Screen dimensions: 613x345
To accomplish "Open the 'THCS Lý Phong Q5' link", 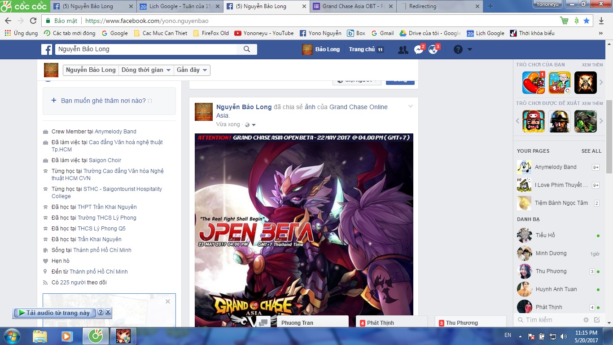I will pyautogui.click(x=101, y=229).
